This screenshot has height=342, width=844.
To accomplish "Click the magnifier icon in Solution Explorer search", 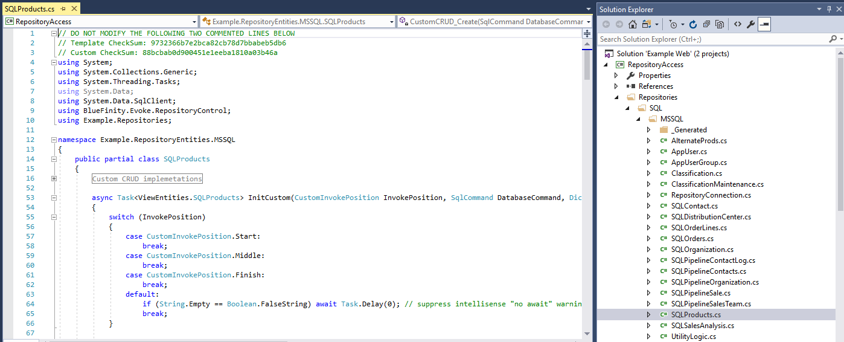I will [x=833, y=39].
